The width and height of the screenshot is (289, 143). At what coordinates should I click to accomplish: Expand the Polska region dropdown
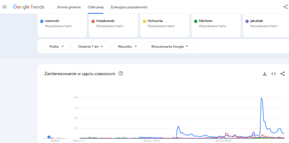56,46
